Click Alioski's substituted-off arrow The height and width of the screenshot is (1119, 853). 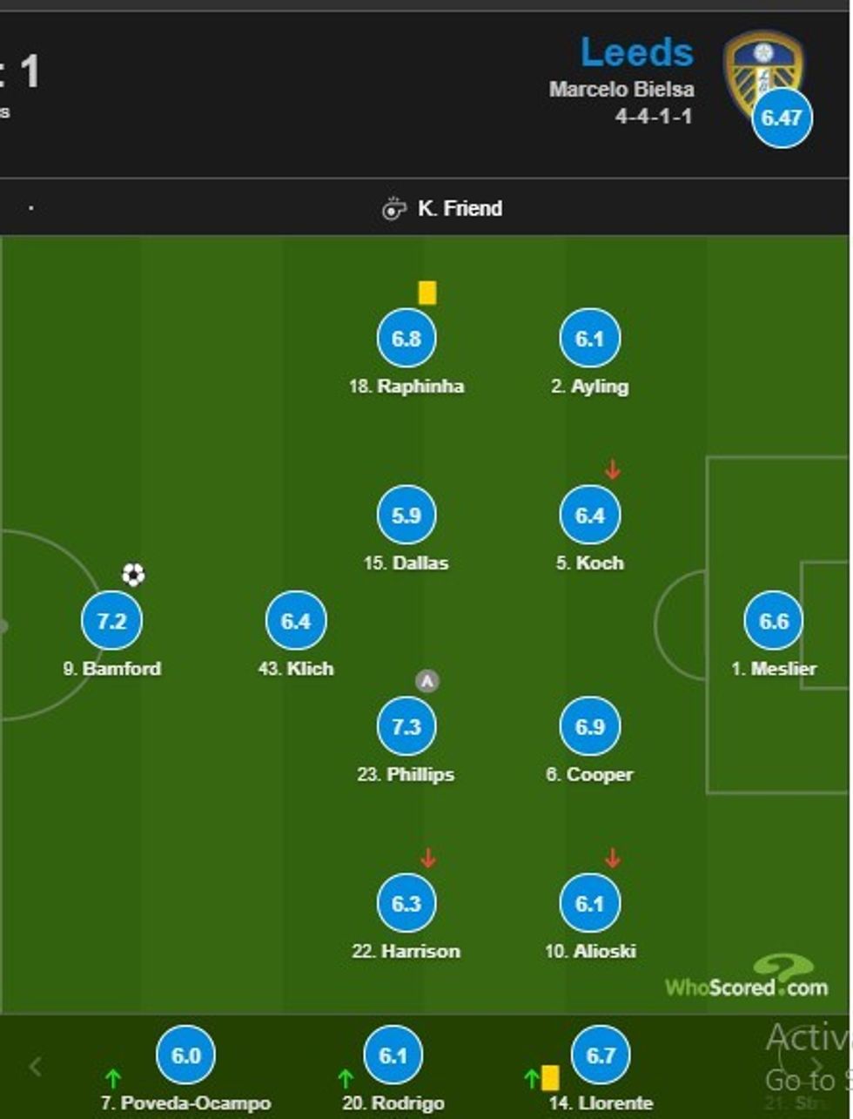point(612,859)
